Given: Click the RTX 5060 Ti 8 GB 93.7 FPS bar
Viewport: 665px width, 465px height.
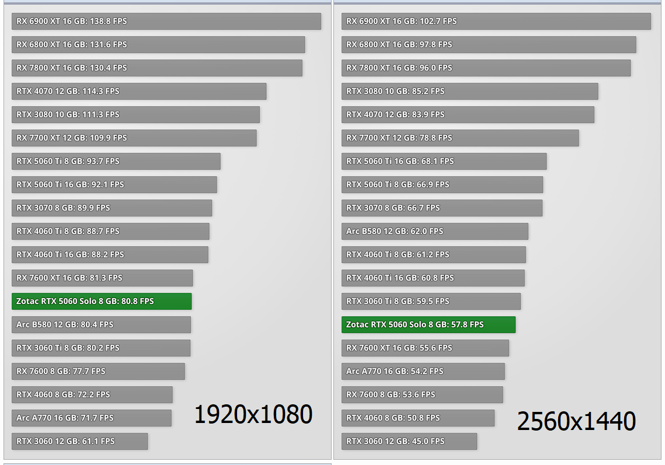Looking at the screenshot, I should coord(116,161).
